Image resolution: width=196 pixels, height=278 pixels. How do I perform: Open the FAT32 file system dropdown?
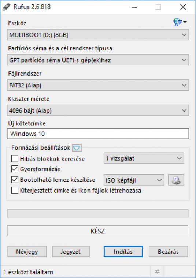click(98, 85)
